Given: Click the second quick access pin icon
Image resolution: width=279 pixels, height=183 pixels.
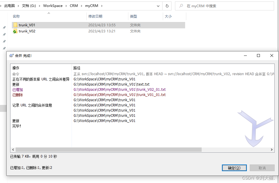Looking at the screenshot, I should tap(4, 34).
